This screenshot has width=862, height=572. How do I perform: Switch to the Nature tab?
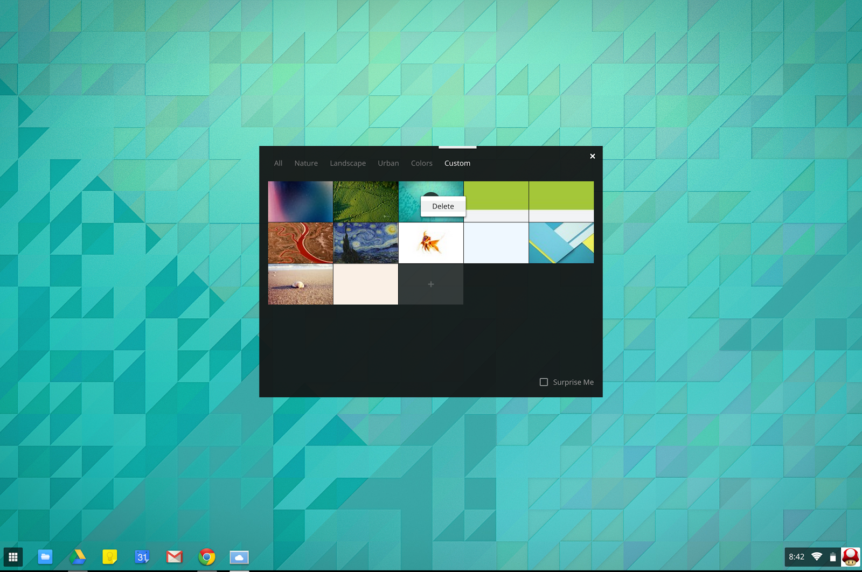(306, 163)
